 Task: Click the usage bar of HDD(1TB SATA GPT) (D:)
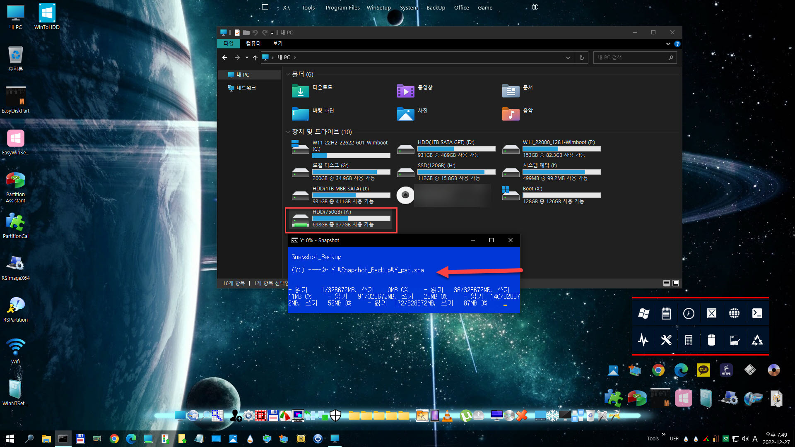pos(456,149)
